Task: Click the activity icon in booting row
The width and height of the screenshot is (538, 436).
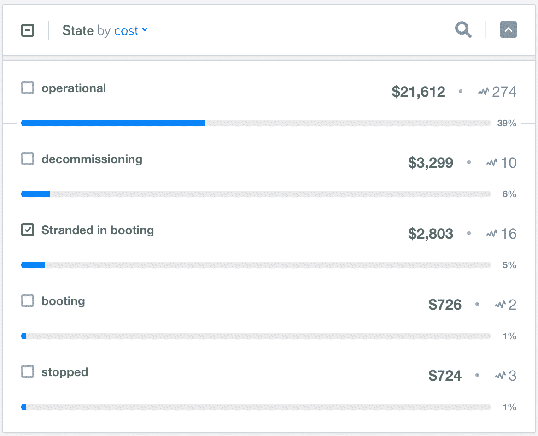Action: (x=500, y=305)
